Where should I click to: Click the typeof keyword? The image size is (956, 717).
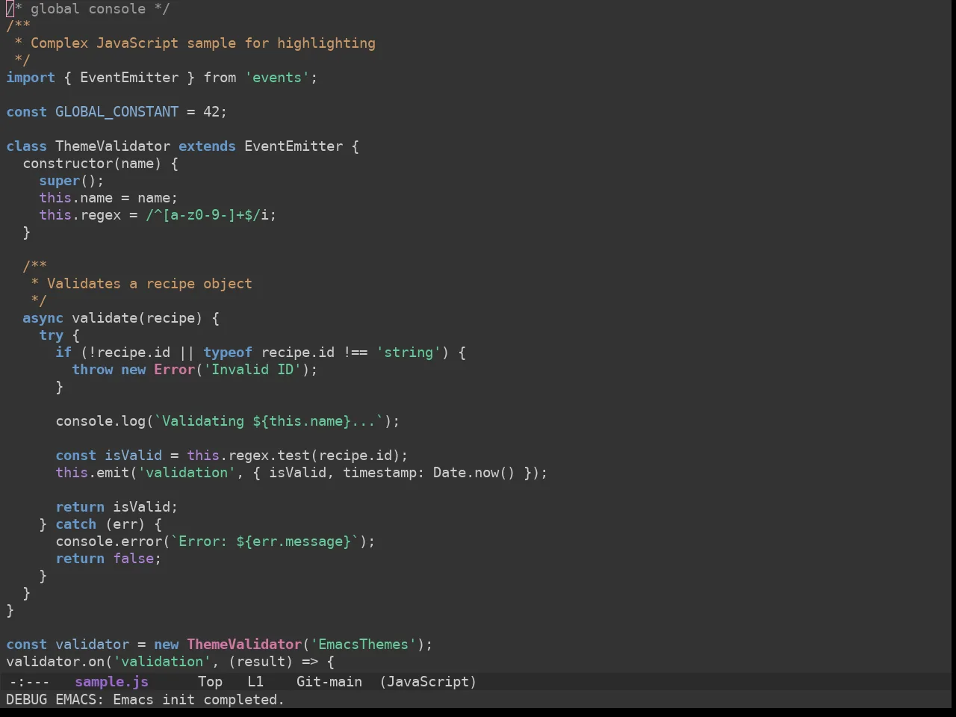[x=227, y=353]
